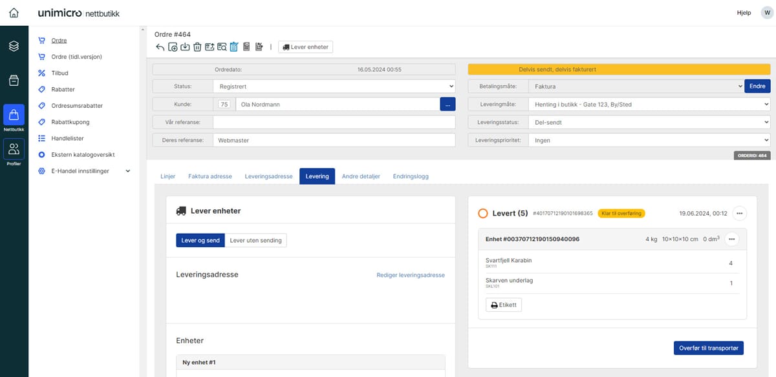This screenshot has width=776, height=377.
Task: Click the layers stack icon in sidebar
Action: (14, 46)
